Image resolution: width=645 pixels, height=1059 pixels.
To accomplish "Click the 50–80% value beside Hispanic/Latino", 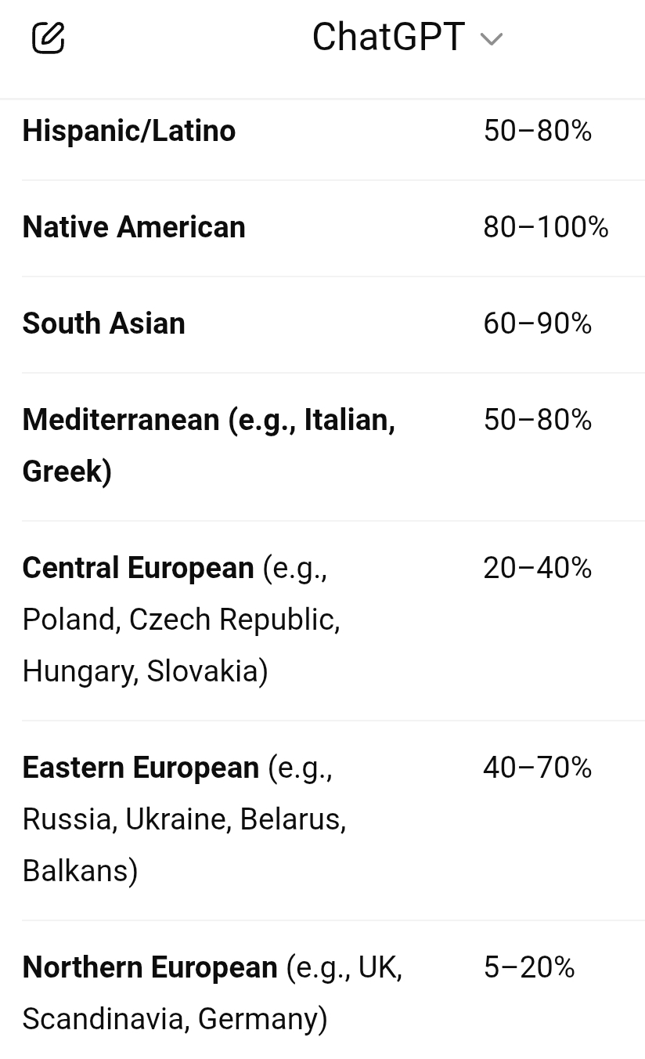I will 537,131.
